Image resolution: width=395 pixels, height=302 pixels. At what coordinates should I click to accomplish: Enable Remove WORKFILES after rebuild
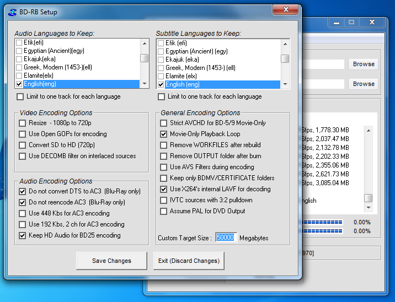click(163, 145)
